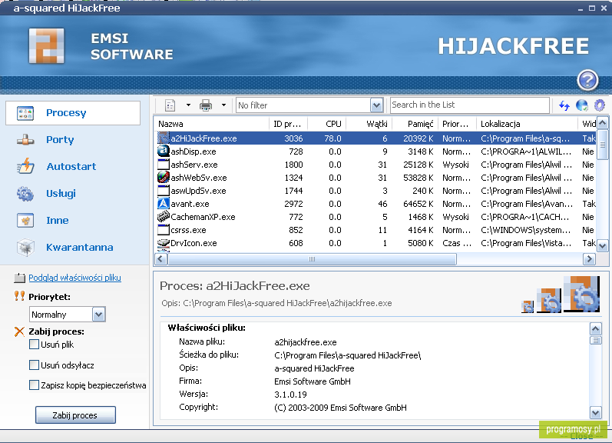Go to the Inne section
Viewport: 612px width, 443px height.
58,221
